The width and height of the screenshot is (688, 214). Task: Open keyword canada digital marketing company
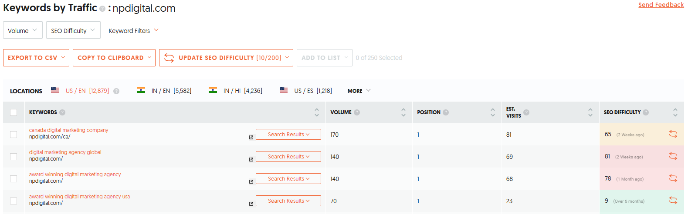pyautogui.click(x=69, y=130)
